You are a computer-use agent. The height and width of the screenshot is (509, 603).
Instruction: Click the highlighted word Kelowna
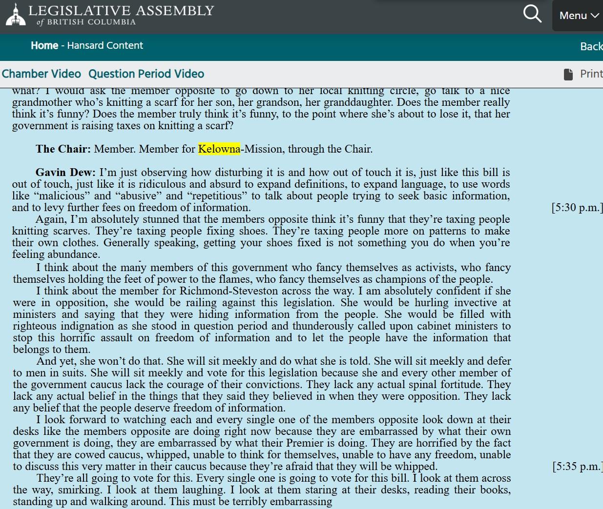pyautogui.click(x=219, y=149)
